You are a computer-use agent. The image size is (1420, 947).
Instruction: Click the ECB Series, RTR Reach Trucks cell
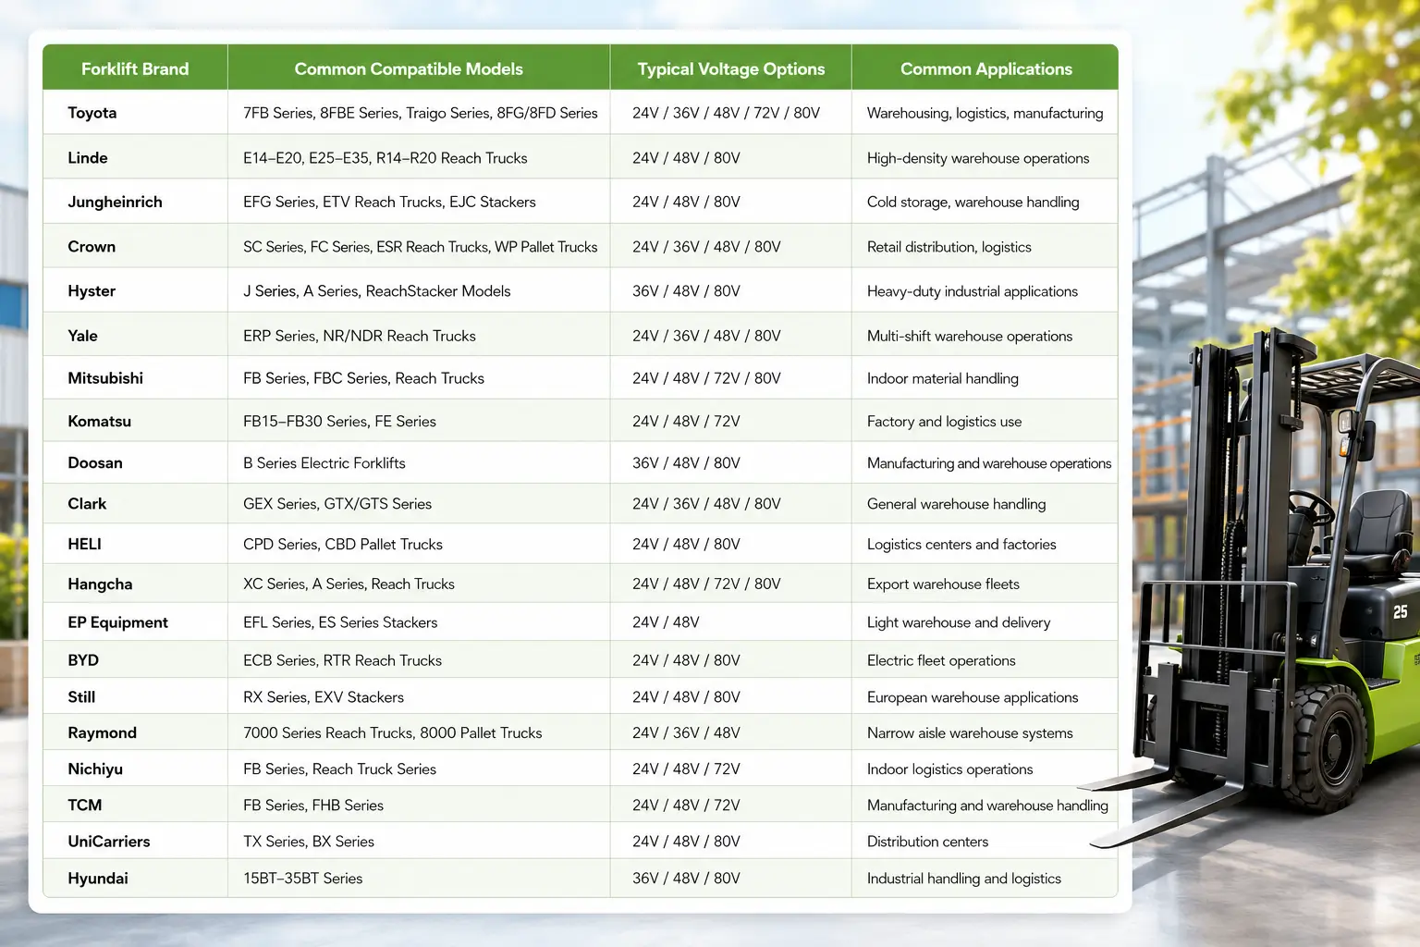[x=419, y=660]
